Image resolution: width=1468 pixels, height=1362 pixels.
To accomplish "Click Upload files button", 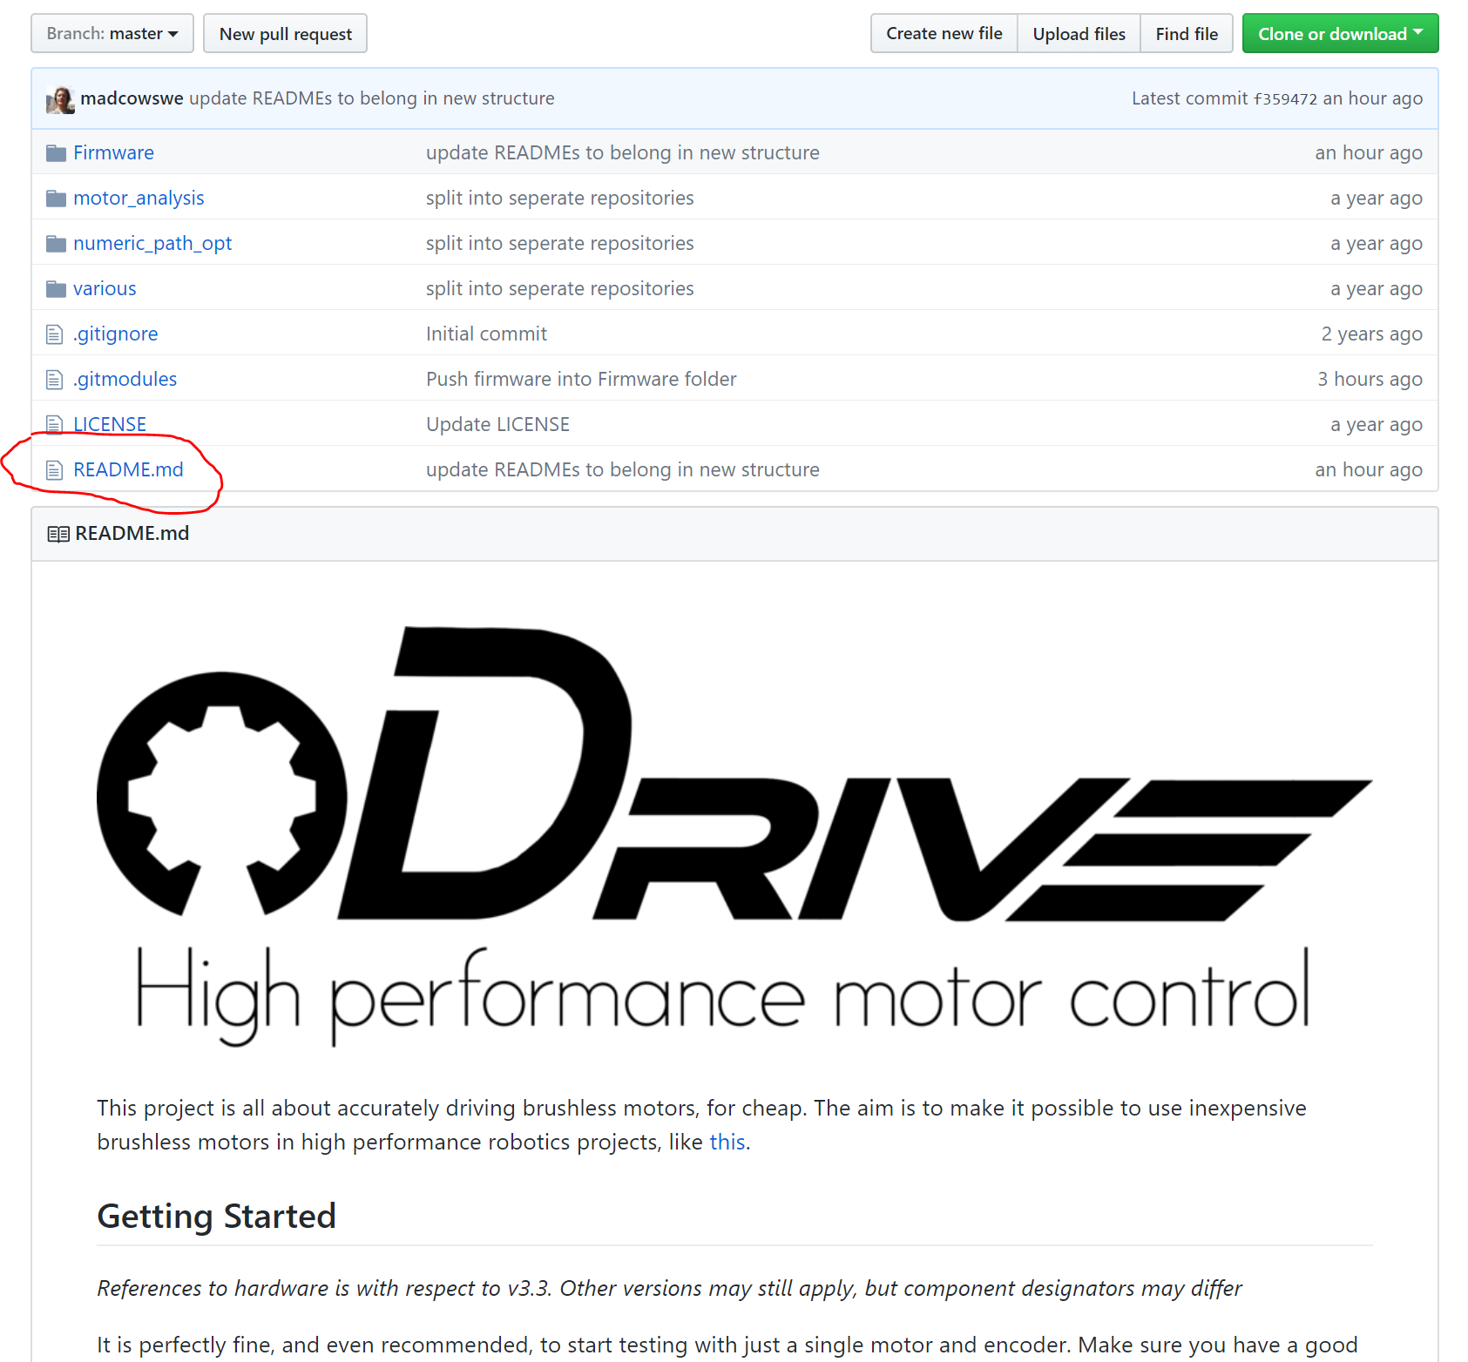I will point(1079,34).
